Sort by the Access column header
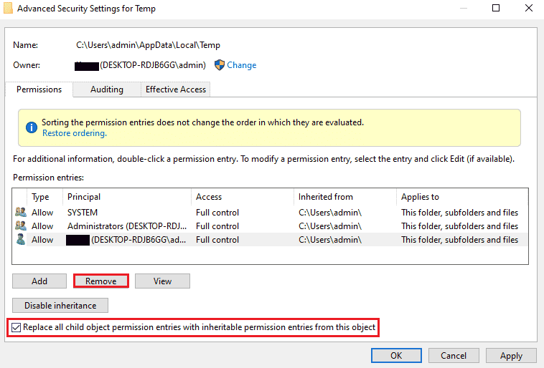The height and width of the screenshot is (368, 544). tap(243, 197)
